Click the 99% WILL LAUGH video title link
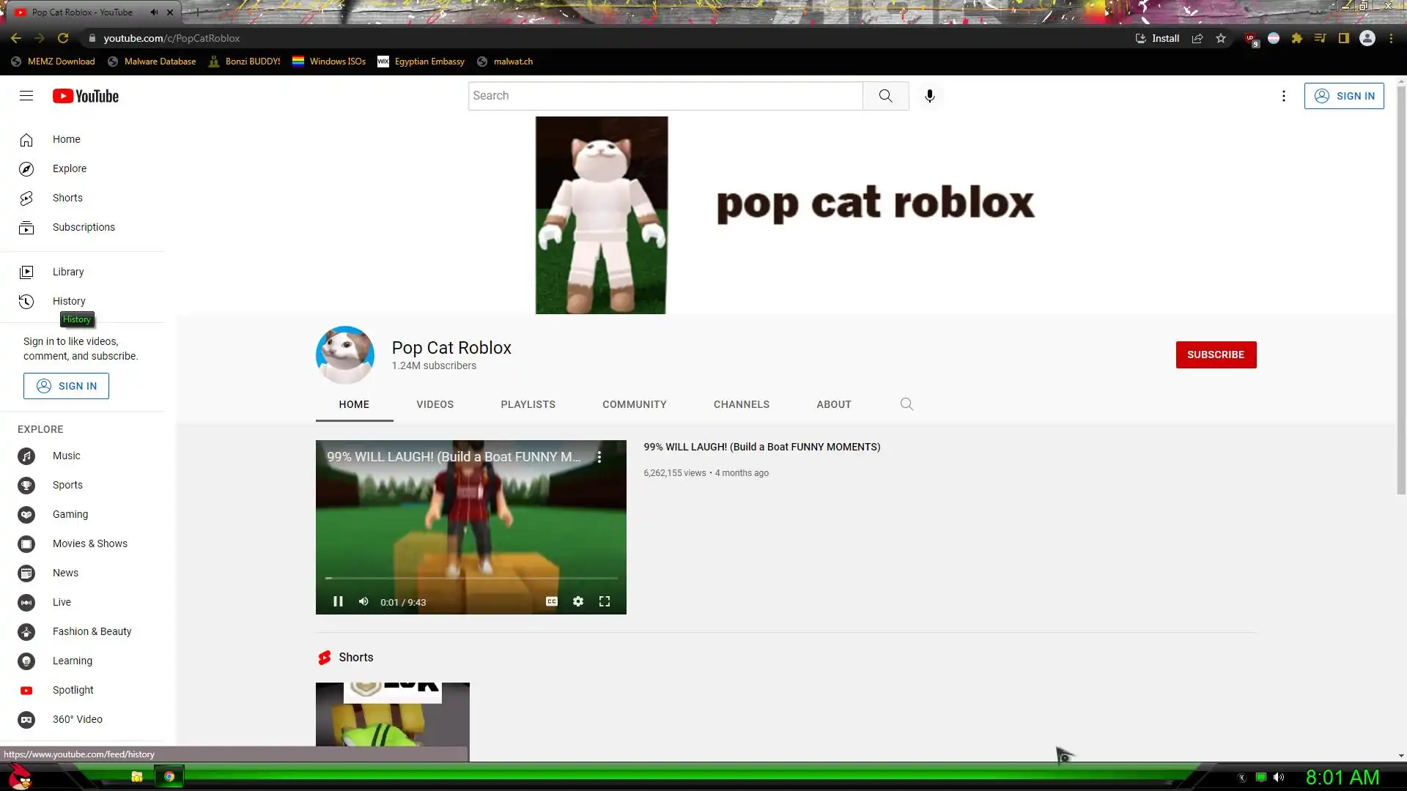1407x791 pixels. click(761, 447)
